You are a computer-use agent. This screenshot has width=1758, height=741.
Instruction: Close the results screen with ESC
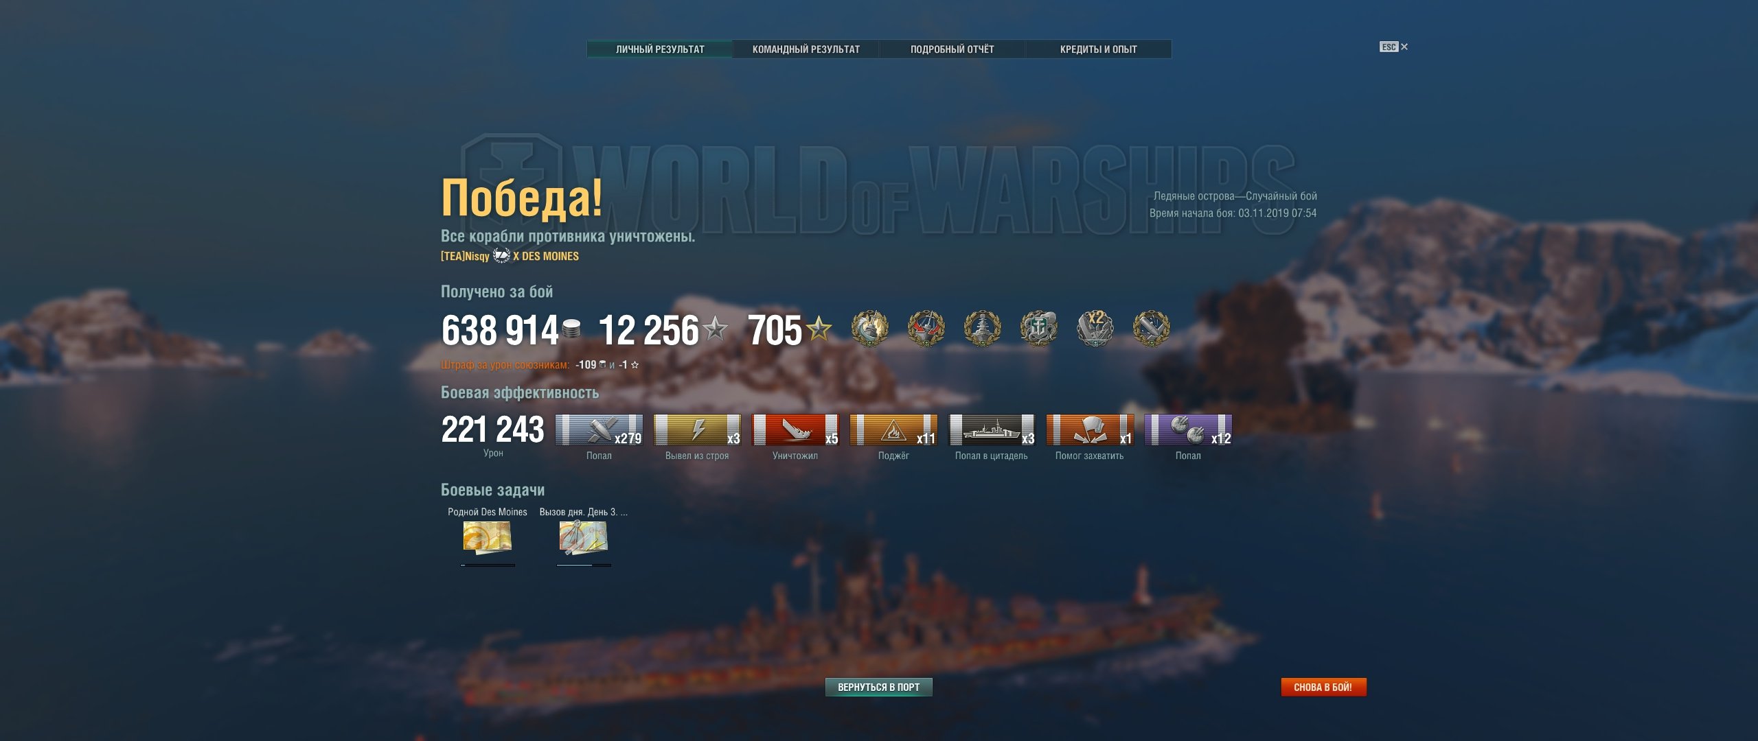(1393, 47)
